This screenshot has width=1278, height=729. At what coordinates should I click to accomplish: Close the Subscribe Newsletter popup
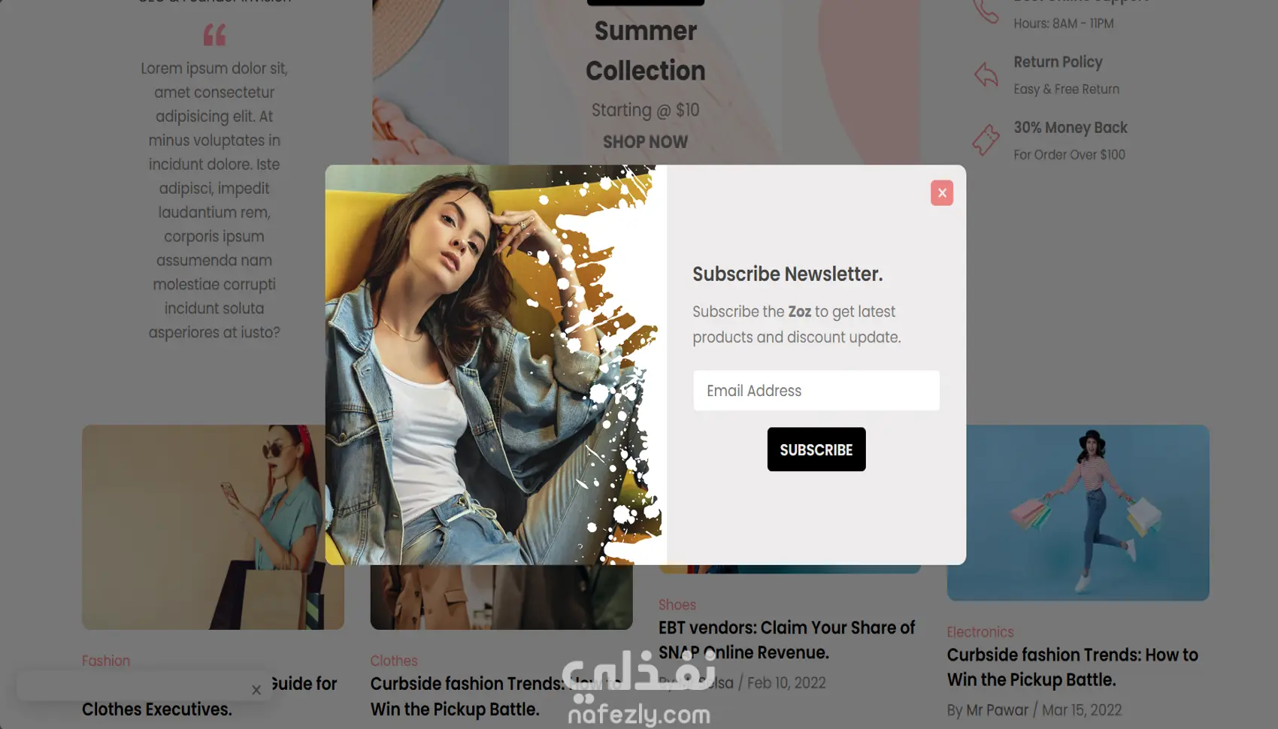coord(941,193)
